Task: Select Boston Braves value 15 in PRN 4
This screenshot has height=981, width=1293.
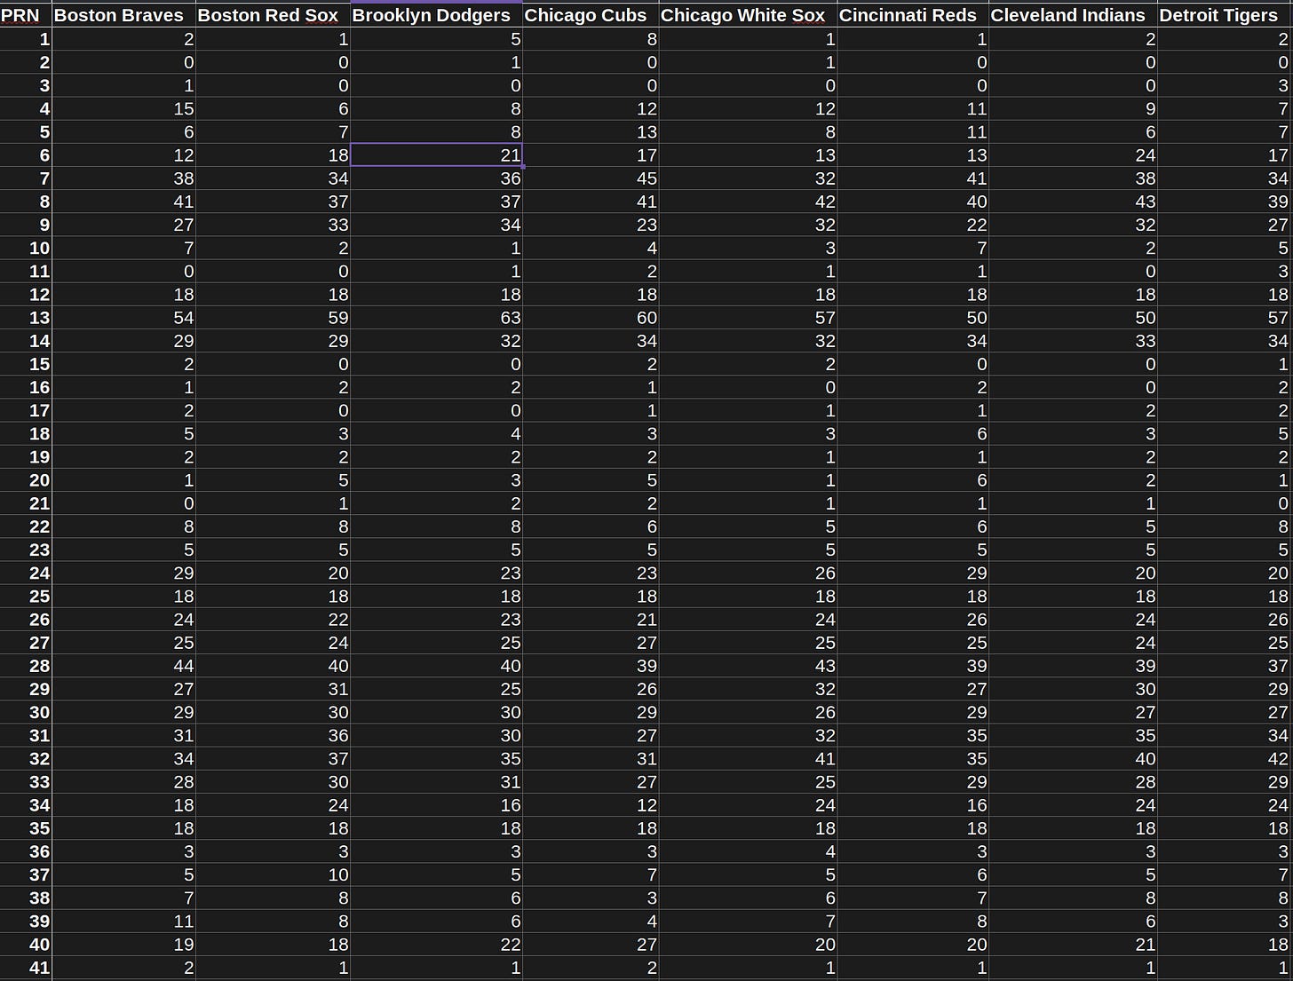Action: coord(123,108)
